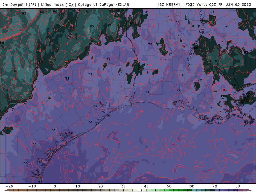Click the '10' color scale label
Screen dimensions: 256x192
pos(78,186)
